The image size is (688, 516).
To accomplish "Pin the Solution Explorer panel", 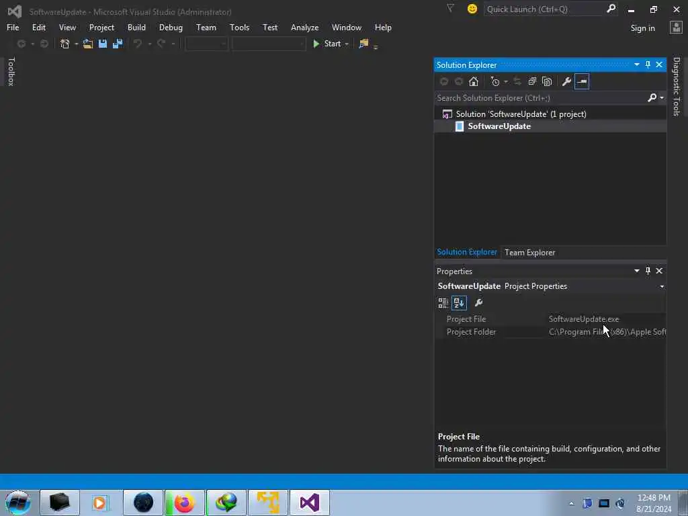I will 648,65.
